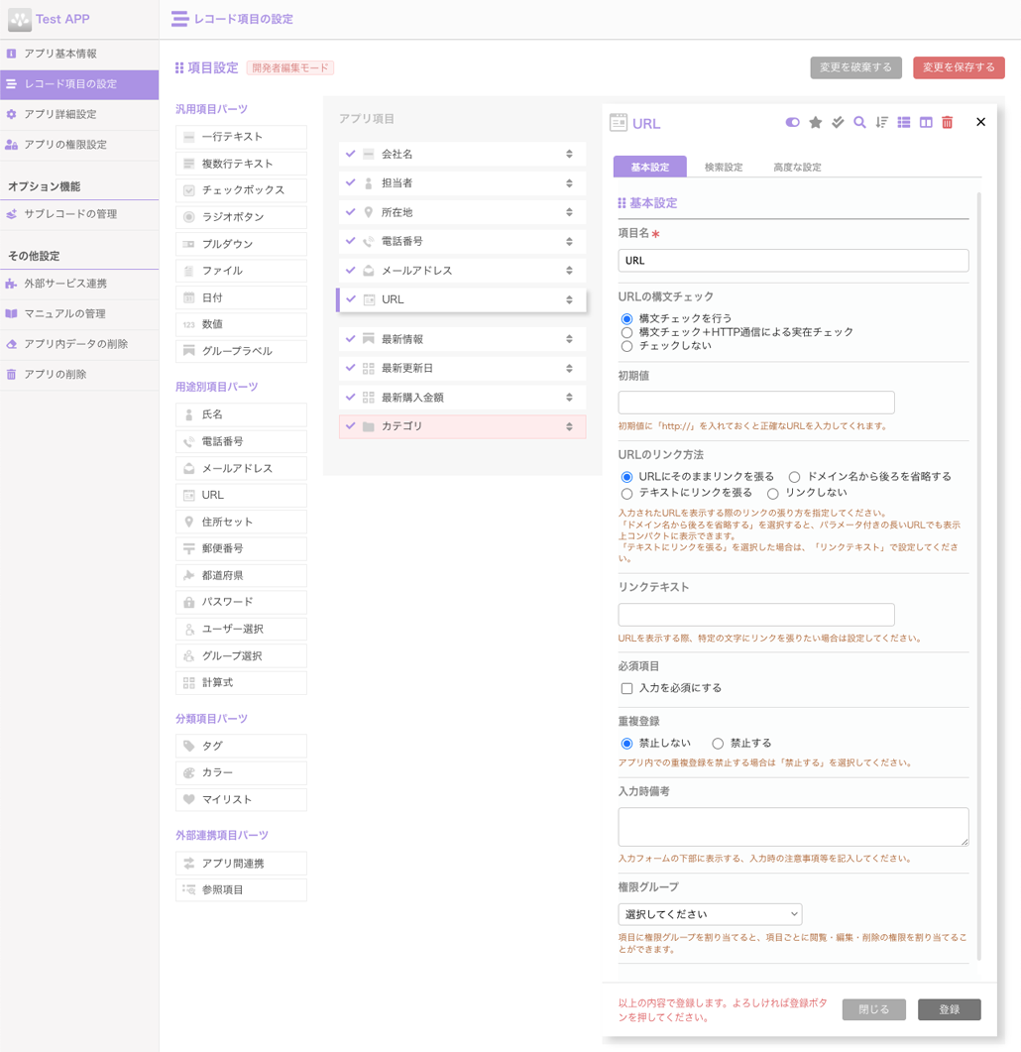Click the sort handle on 最新購入金額 row

569,398
